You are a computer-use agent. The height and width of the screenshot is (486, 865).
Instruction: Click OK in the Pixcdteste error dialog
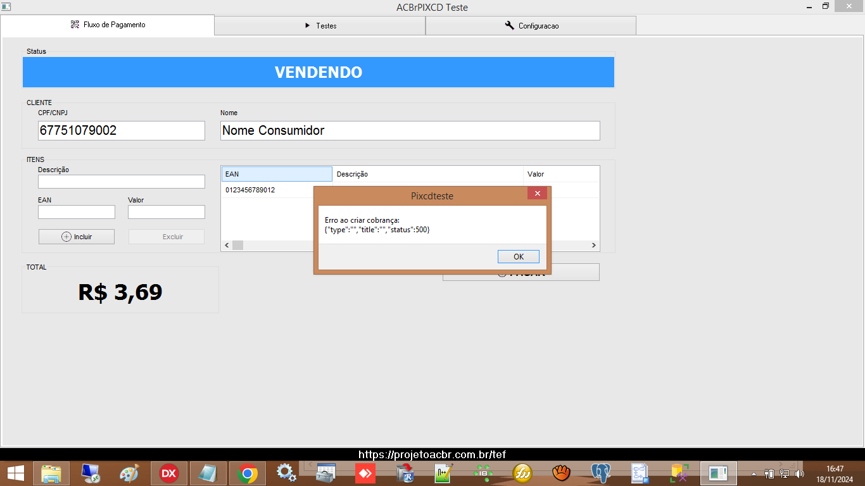coord(519,256)
